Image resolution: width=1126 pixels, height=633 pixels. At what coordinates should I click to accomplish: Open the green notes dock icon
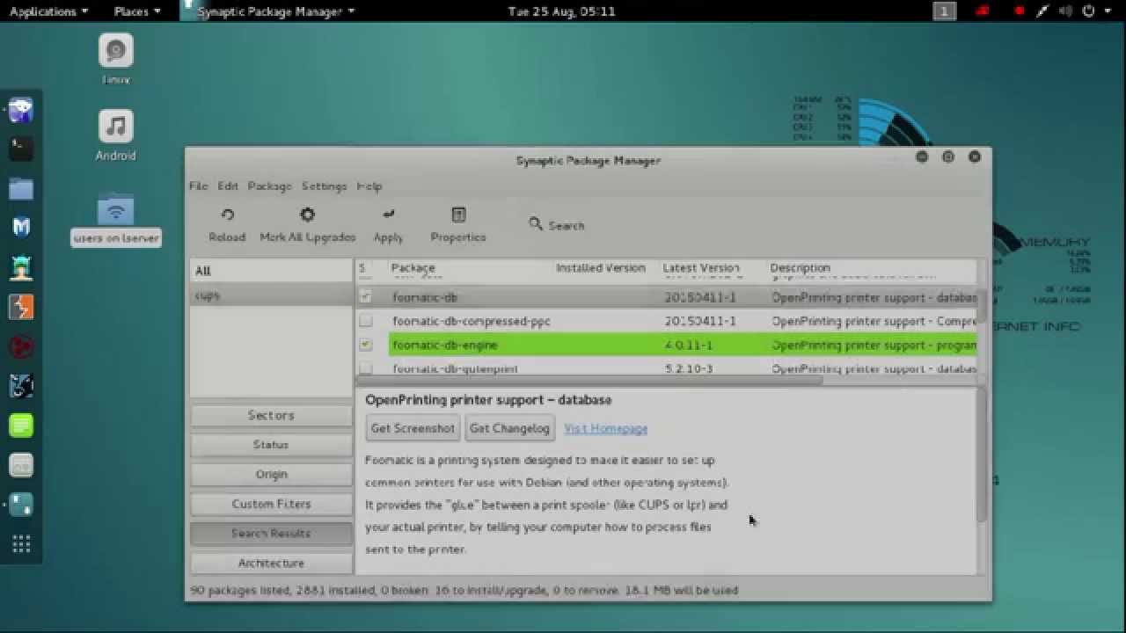coord(21,426)
